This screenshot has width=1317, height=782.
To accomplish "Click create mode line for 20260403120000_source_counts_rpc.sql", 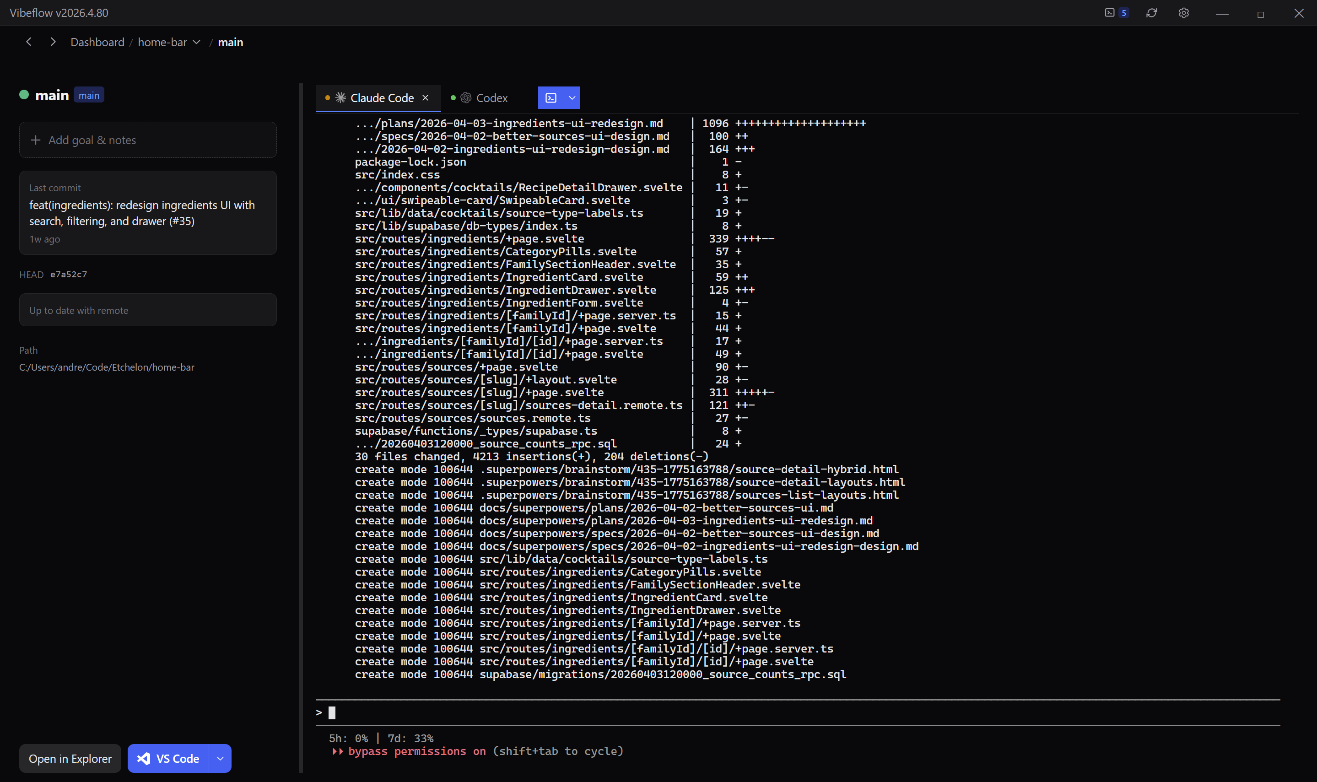I will pos(600,674).
